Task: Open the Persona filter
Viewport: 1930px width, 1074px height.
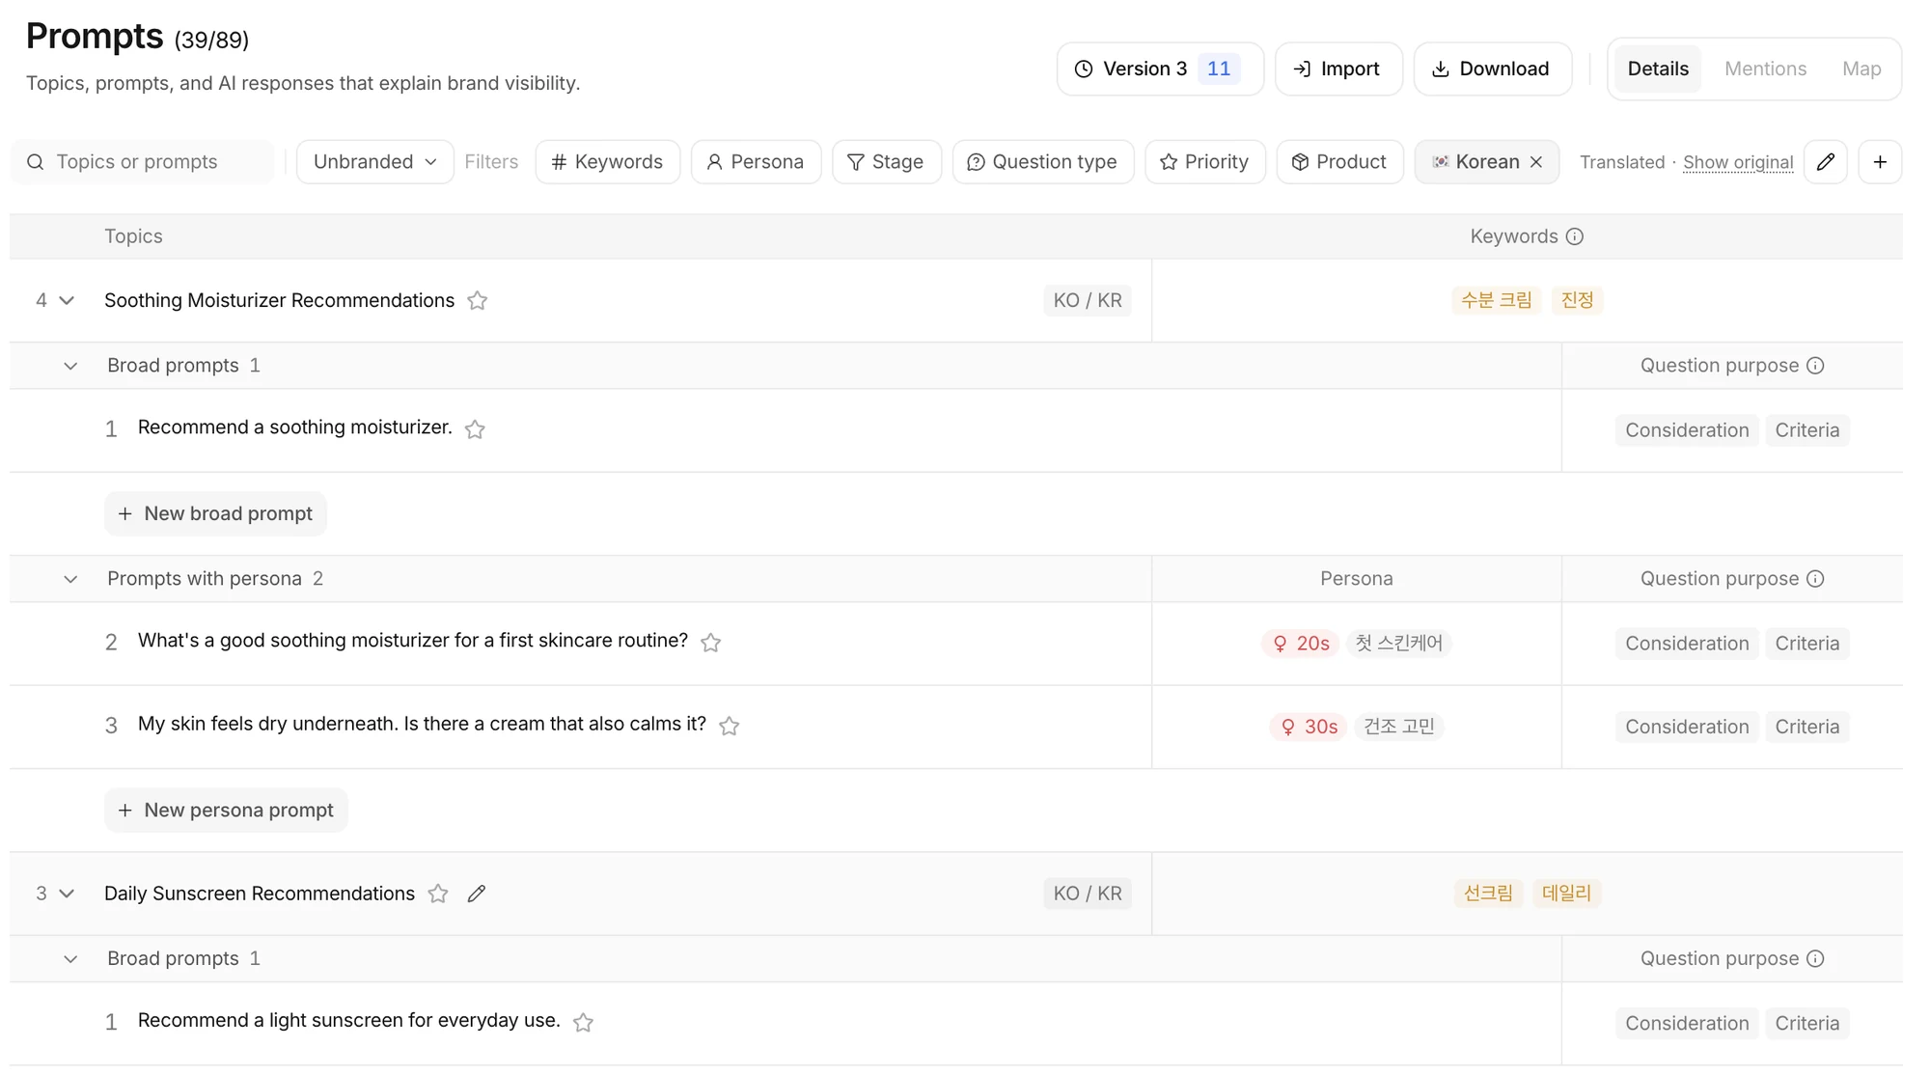Action: tap(755, 161)
